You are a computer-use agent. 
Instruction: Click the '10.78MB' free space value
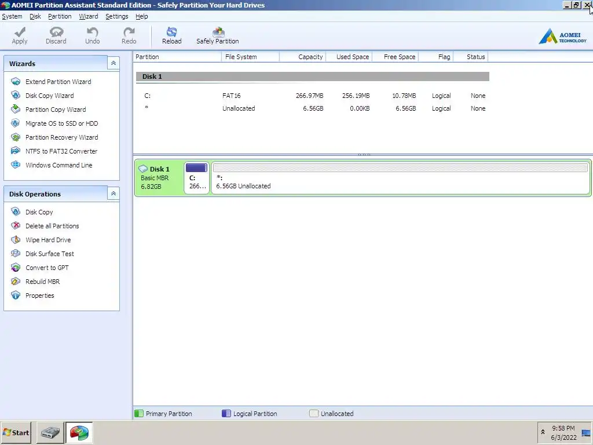pos(404,96)
